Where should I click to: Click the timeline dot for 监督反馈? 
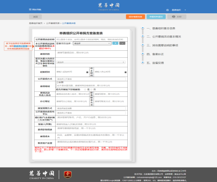143,62
